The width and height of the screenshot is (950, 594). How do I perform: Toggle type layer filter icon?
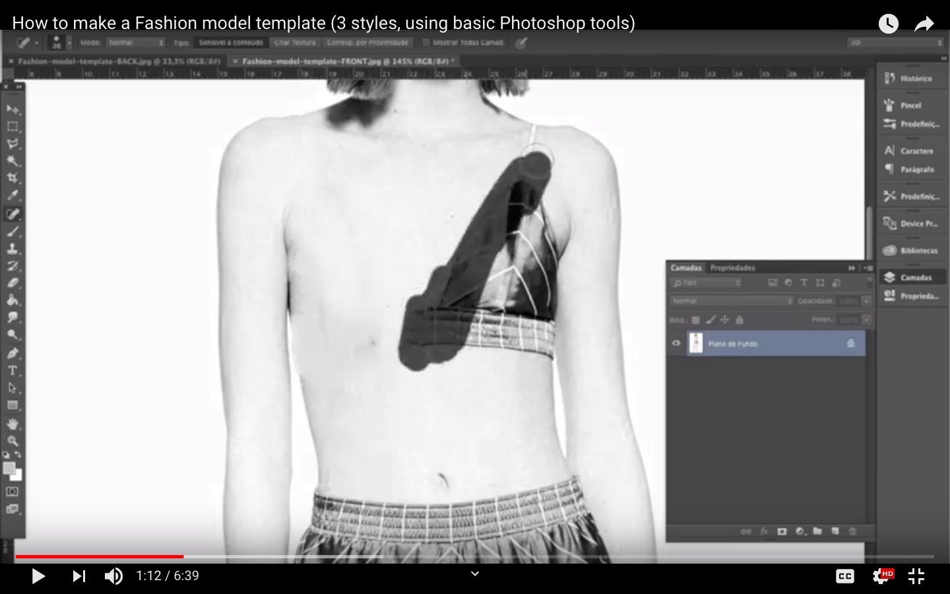click(804, 282)
